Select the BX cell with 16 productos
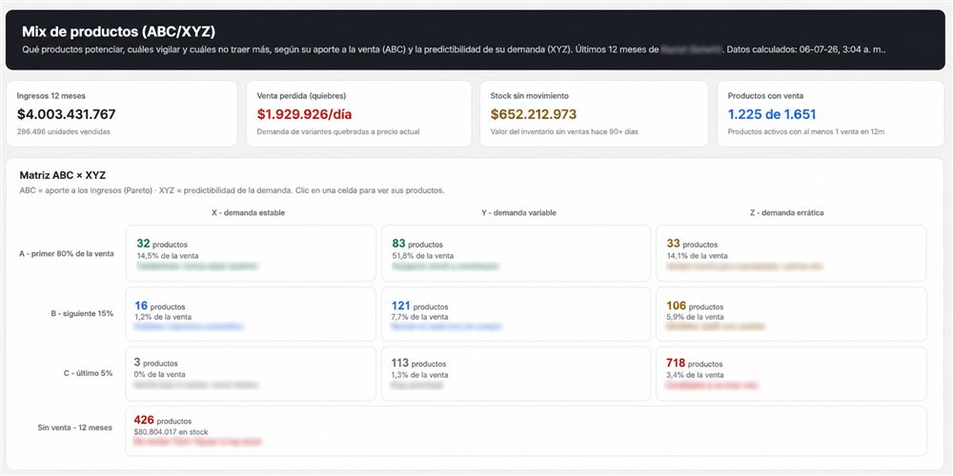The width and height of the screenshot is (953, 476). 251,314
